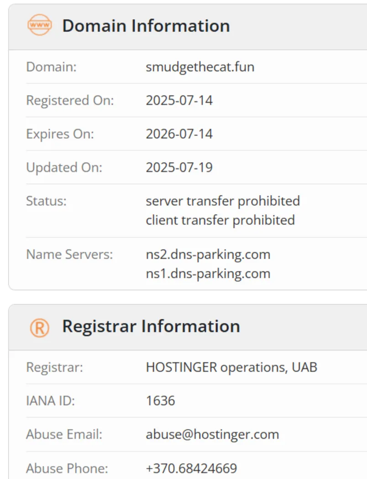367x479 pixels.
Task: Click the orange registered R icon
Action: (40, 328)
